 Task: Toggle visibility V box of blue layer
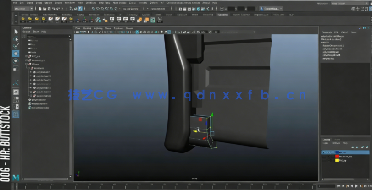coord(324,152)
